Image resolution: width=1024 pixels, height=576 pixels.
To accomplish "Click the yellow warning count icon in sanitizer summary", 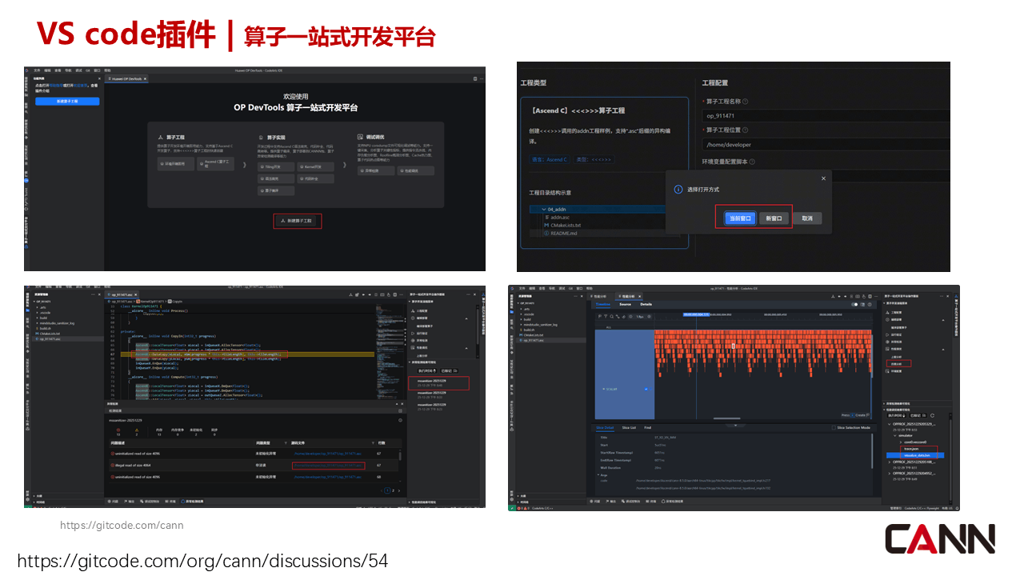I will pos(137,430).
